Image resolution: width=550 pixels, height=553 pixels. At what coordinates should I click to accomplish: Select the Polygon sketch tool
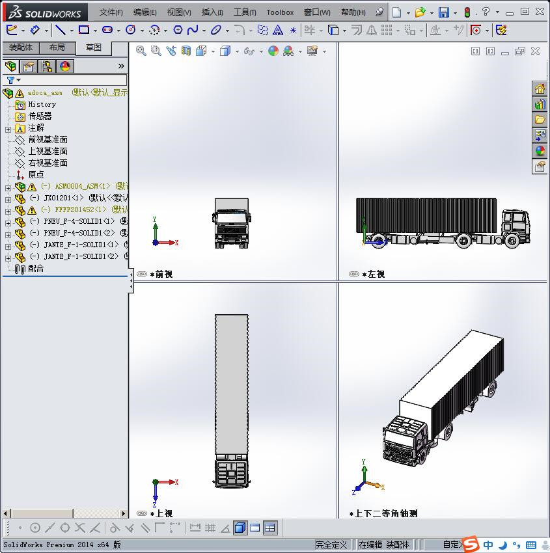(x=178, y=30)
